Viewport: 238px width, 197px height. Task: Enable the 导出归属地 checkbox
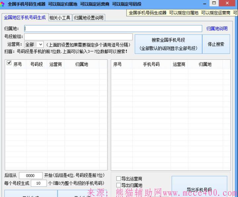(x=119, y=185)
